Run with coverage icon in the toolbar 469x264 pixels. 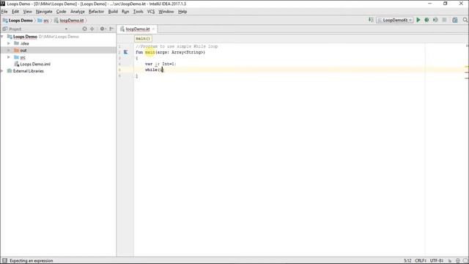[435, 20]
